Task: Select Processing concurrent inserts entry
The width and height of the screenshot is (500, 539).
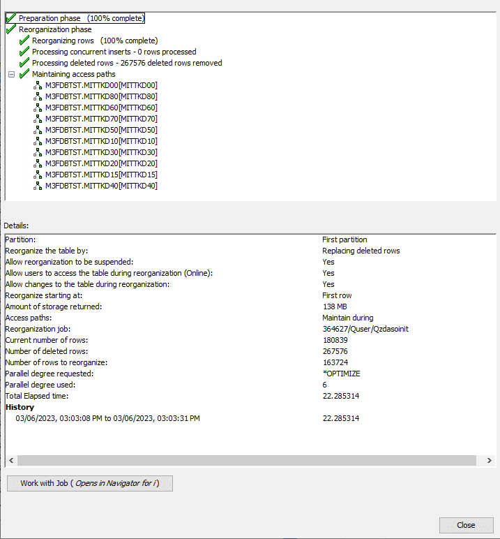Action: click(114, 52)
